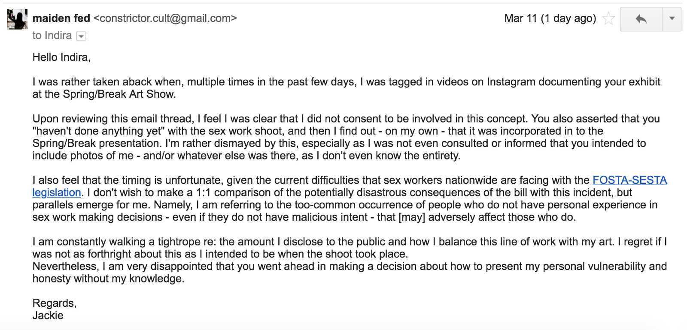This screenshot has height=330, width=687.
Task: Click the 'Regards,' closing line
Action: [55, 303]
